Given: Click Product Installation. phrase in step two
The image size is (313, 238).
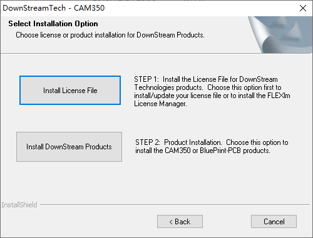Looking at the screenshot, I should pos(193,142).
